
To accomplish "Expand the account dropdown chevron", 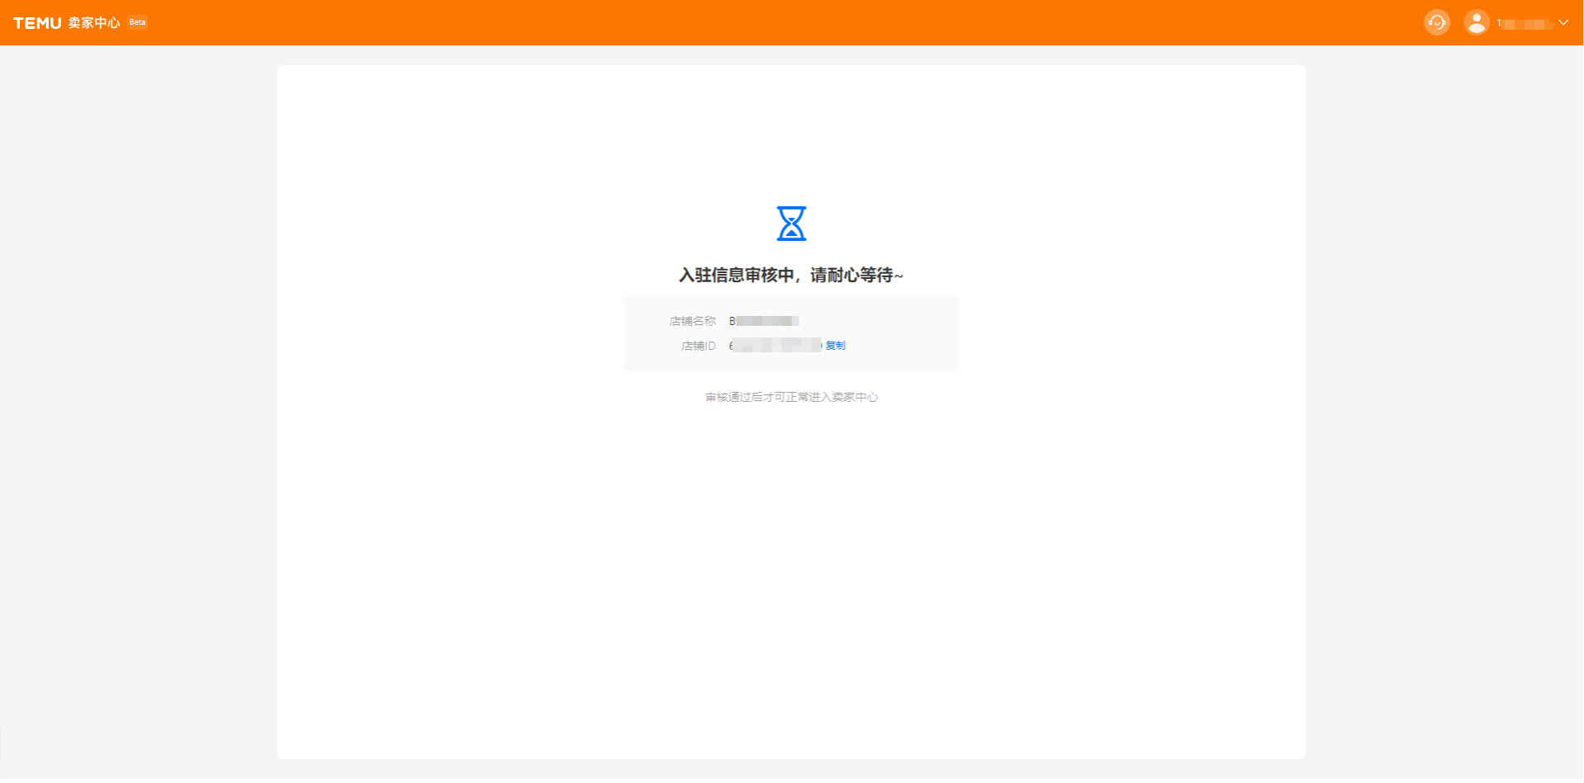I will pos(1563,22).
